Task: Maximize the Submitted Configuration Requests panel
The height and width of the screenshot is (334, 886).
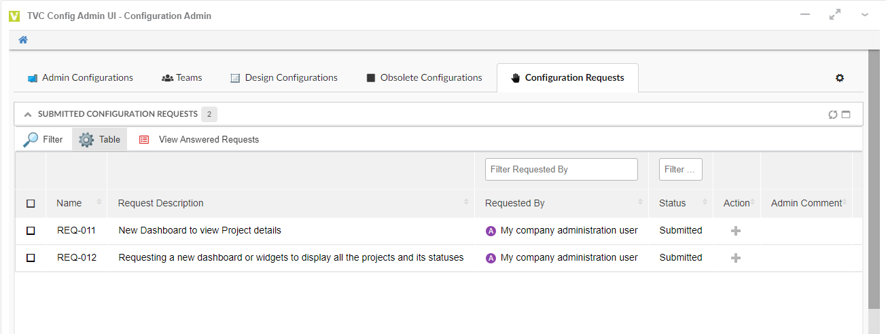Action: [846, 115]
